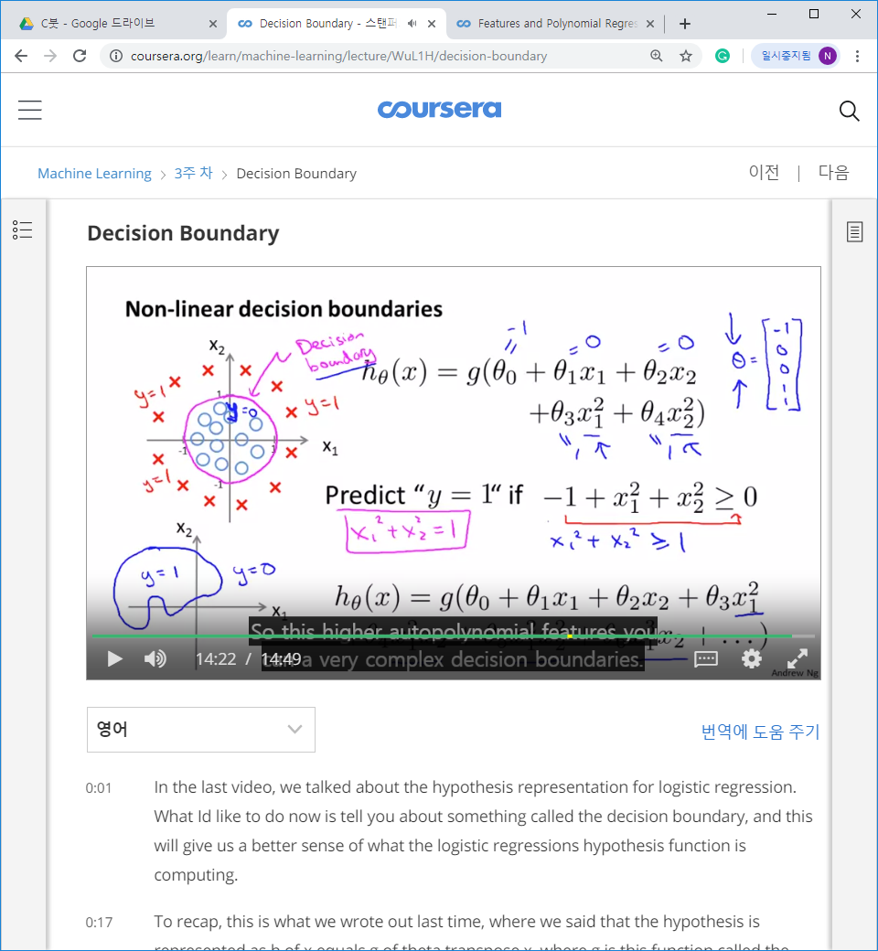Image resolution: width=878 pixels, height=951 pixels.
Task: Reload the current page
Action: [80, 56]
